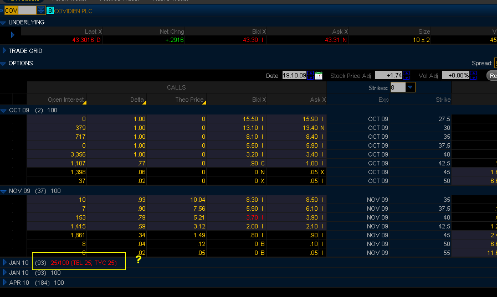Open the symbol history dropdown next to COV

click(41, 11)
